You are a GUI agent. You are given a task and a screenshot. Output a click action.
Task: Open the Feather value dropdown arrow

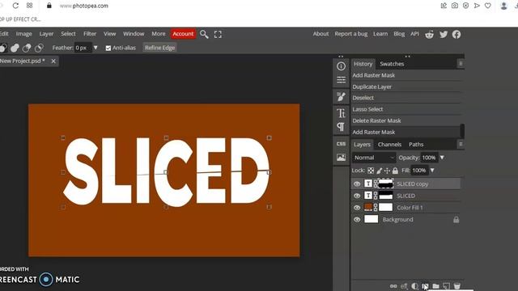point(96,48)
